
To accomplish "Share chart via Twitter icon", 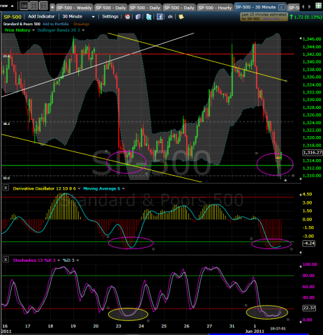I will [x=149, y=17].
